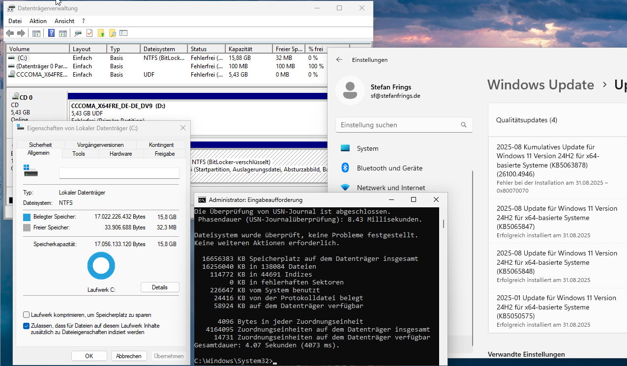The width and height of the screenshot is (627, 366).
Task: Click the KB5063878 Kumulatives Update entry
Action: 558,168
